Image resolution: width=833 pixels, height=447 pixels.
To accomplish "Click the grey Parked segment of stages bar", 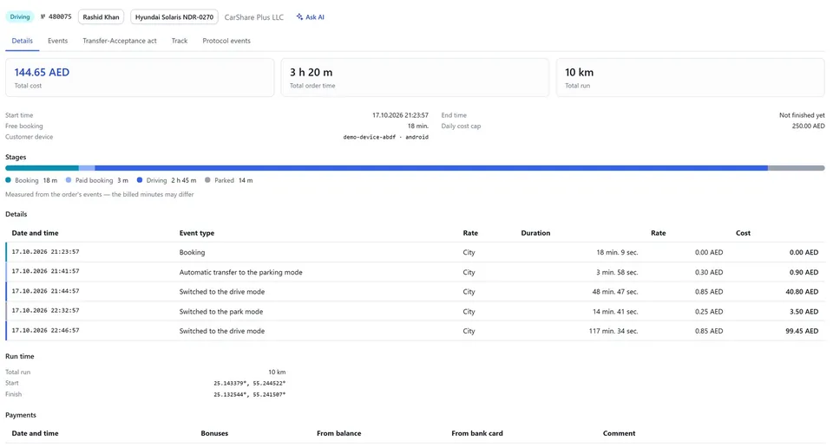I will 796,168.
